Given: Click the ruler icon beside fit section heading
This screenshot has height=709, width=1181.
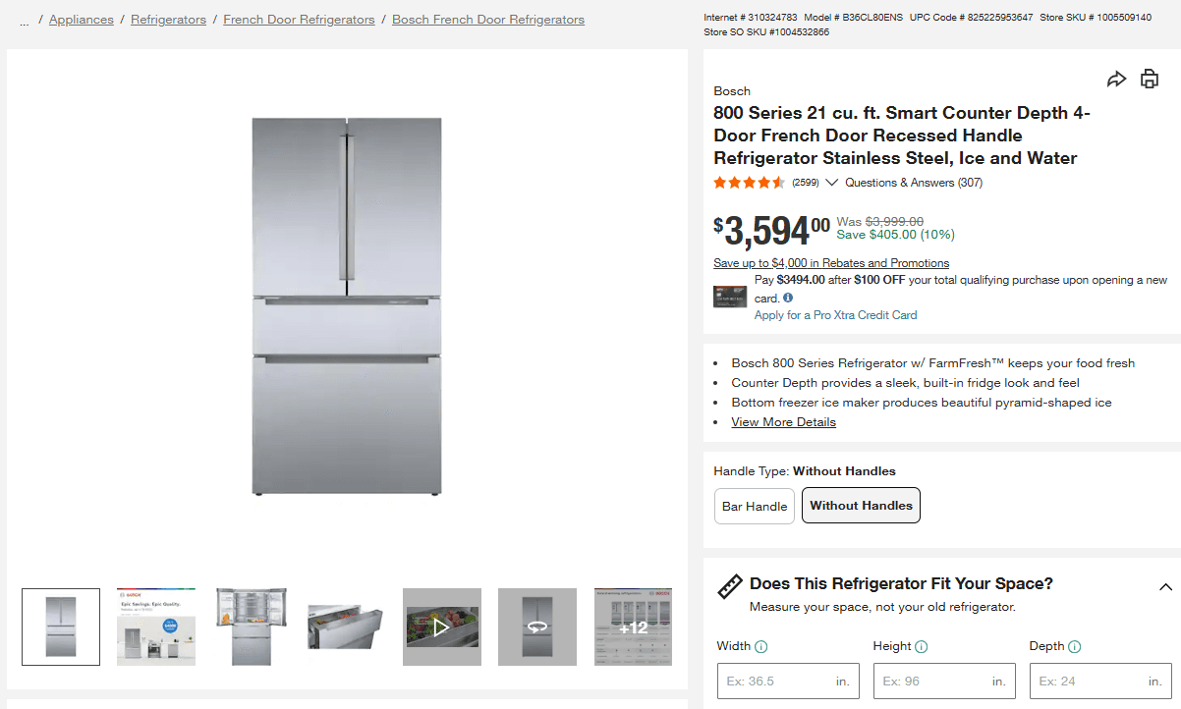Looking at the screenshot, I should point(727,585).
